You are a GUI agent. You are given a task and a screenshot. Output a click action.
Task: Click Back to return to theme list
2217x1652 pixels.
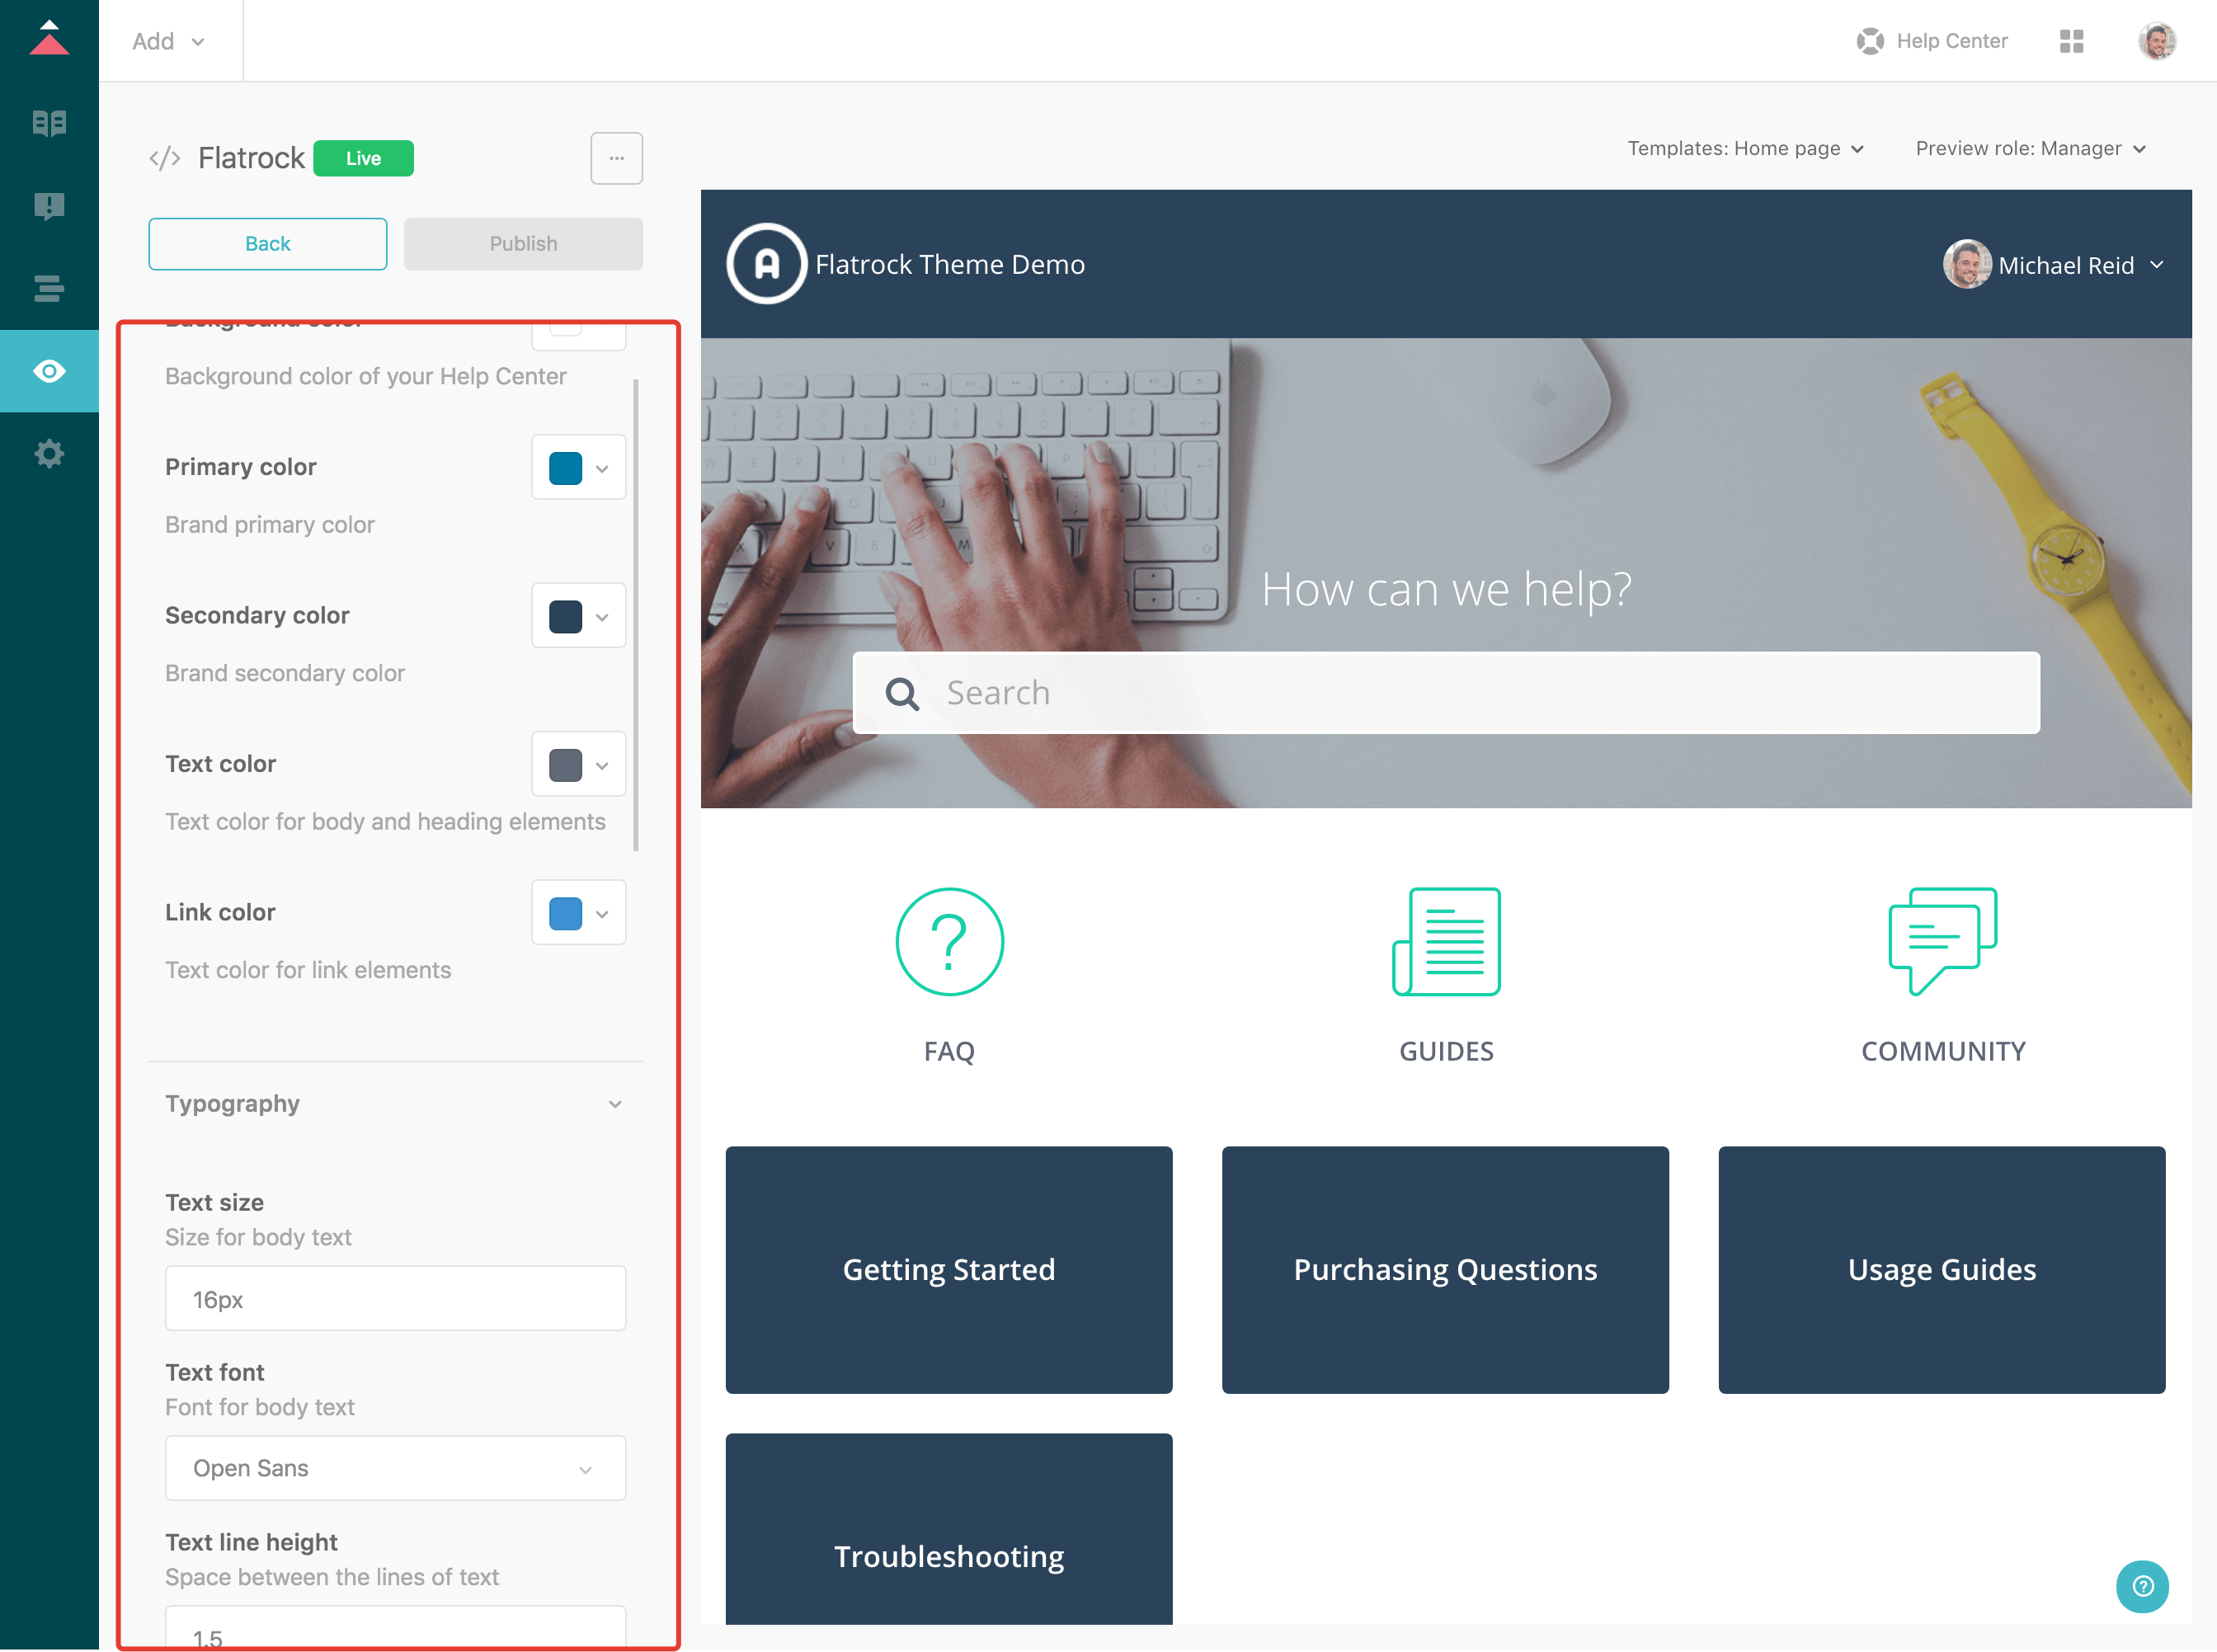point(267,243)
